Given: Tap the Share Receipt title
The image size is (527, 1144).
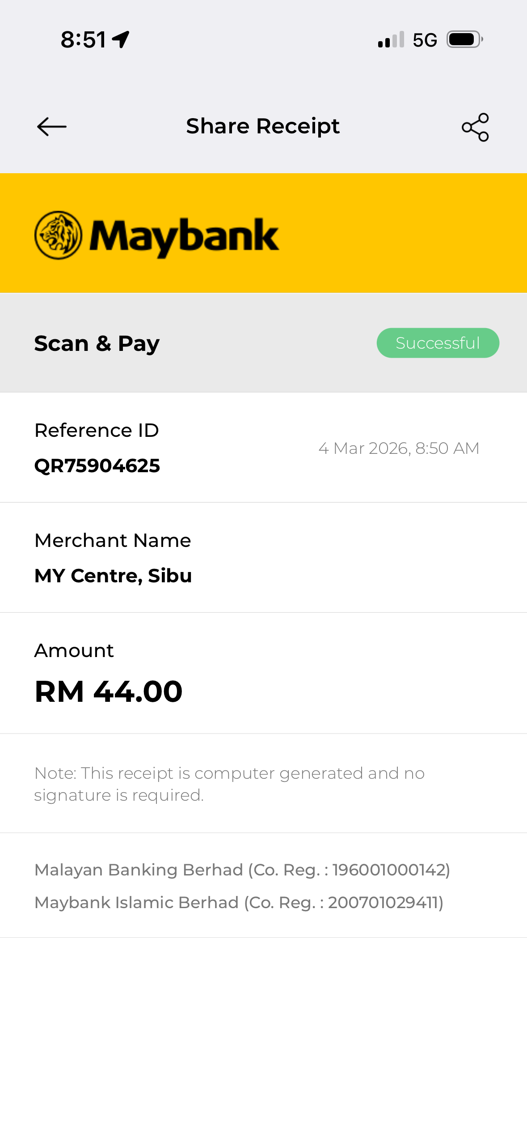Looking at the screenshot, I should [x=263, y=126].
